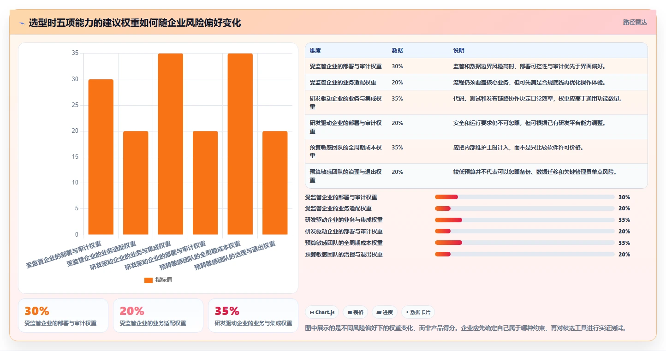Click the bar for 预算敏感团队的治理与退出权重
The width and height of the screenshot is (666, 351).
(x=275, y=183)
